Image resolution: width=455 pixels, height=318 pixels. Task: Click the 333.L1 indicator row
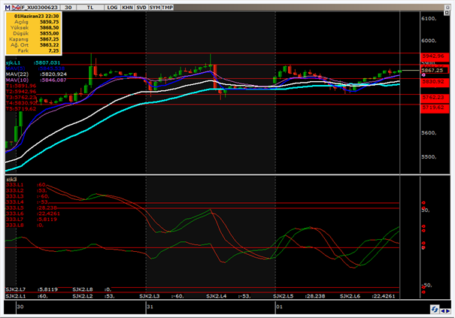pos(26,185)
